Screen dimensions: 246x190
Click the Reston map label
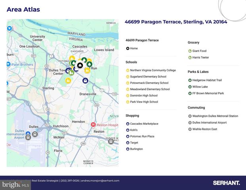[99, 131]
